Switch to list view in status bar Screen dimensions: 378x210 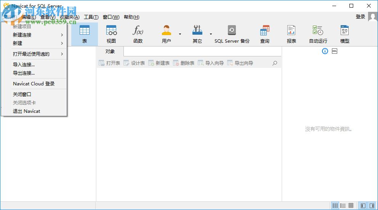coord(343,205)
